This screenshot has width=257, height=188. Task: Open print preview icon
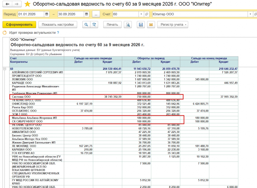pos(128,25)
